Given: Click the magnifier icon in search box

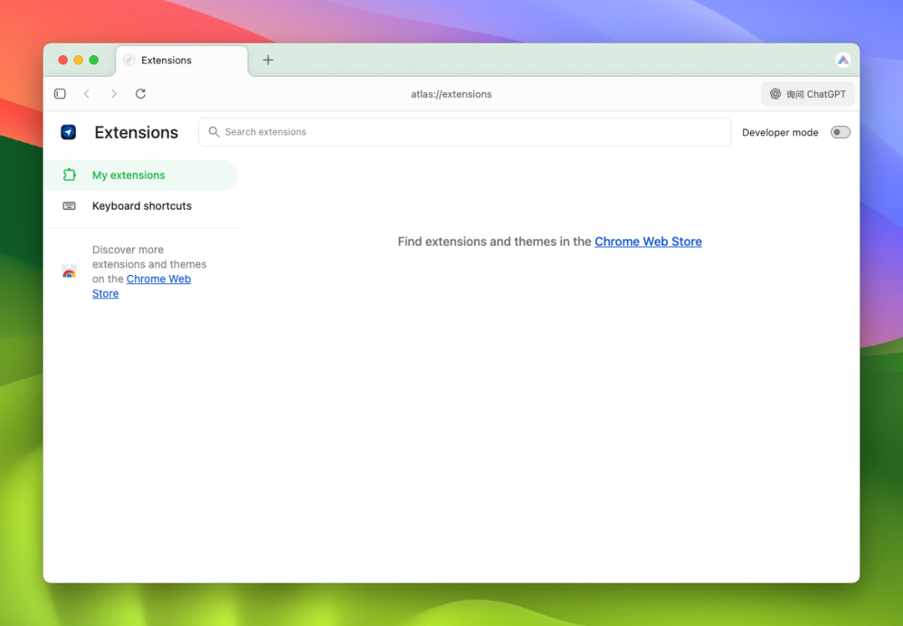Looking at the screenshot, I should click(214, 132).
